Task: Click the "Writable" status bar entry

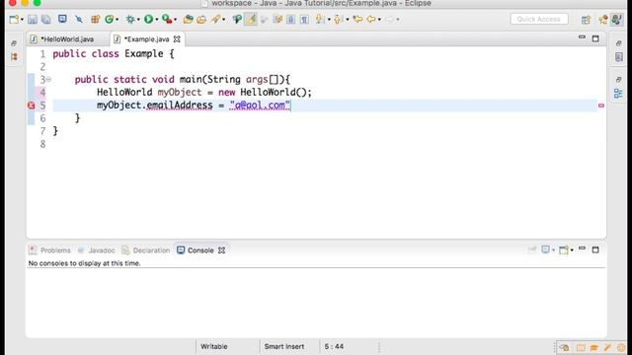Action: click(x=214, y=346)
